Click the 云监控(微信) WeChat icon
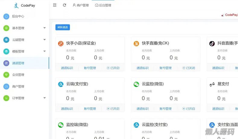The height and width of the screenshot is (139, 238). point(136,84)
